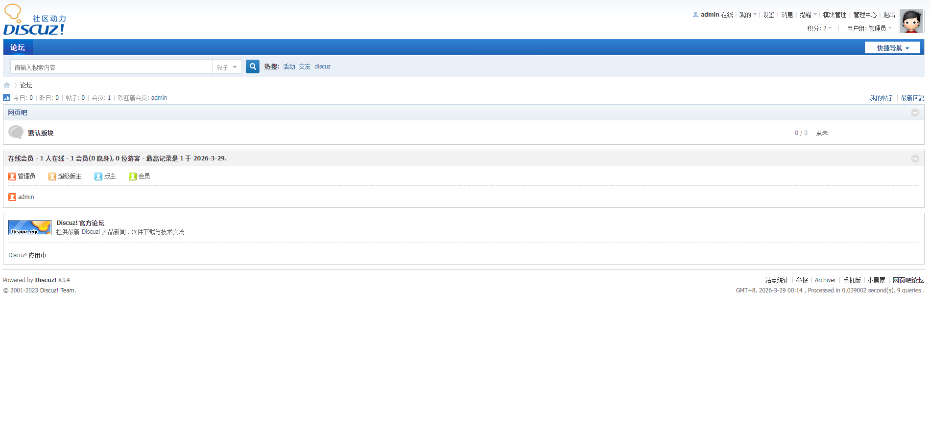Screen dimensions: 931x445
Task: Click the 退出 logout link
Action: pyautogui.click(x=889, y=15)
